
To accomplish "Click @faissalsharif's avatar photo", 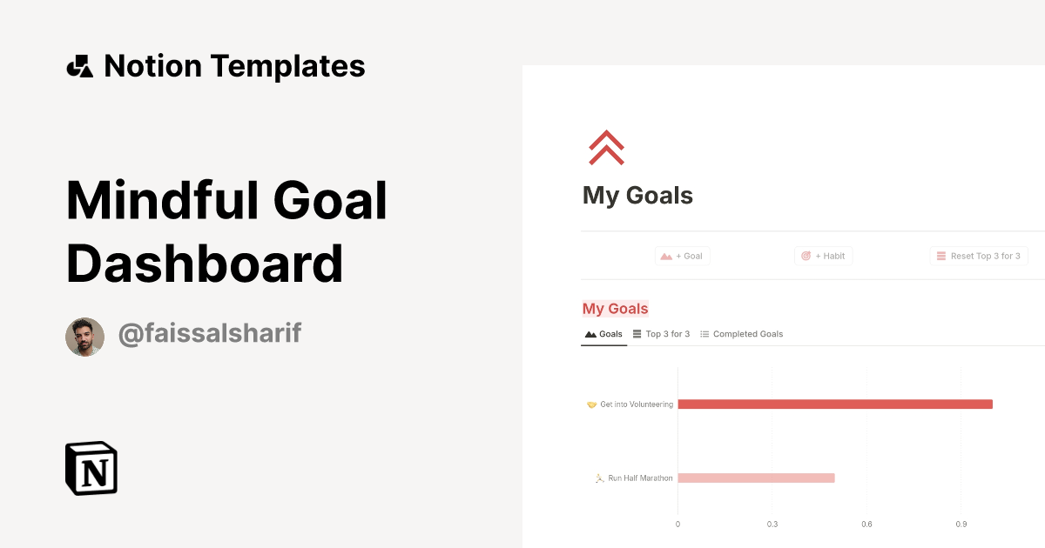I will pos(84,336).
